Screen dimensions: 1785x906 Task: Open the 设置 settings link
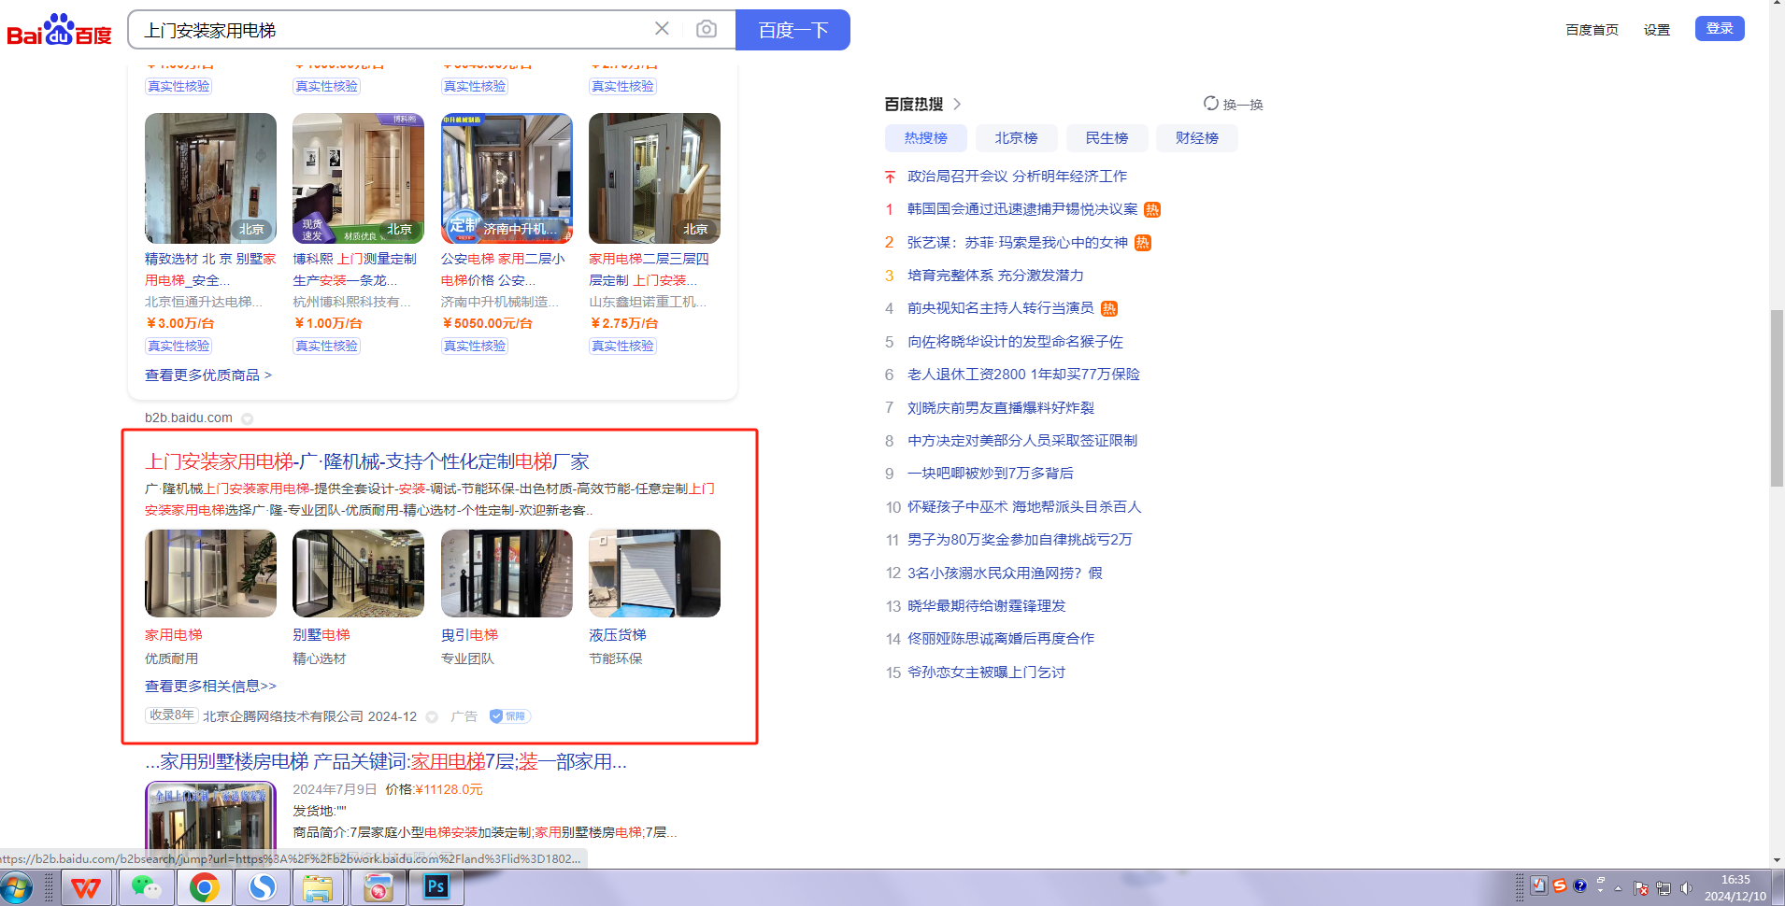[1656, 30]
